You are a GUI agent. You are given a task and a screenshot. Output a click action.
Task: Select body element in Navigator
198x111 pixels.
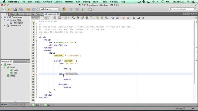[x=13, y=76]
